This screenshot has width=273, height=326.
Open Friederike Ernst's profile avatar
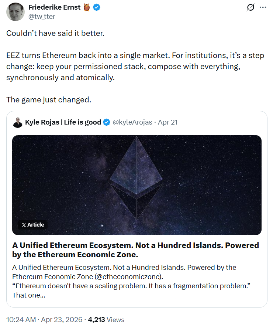click(x=15, y=11)
